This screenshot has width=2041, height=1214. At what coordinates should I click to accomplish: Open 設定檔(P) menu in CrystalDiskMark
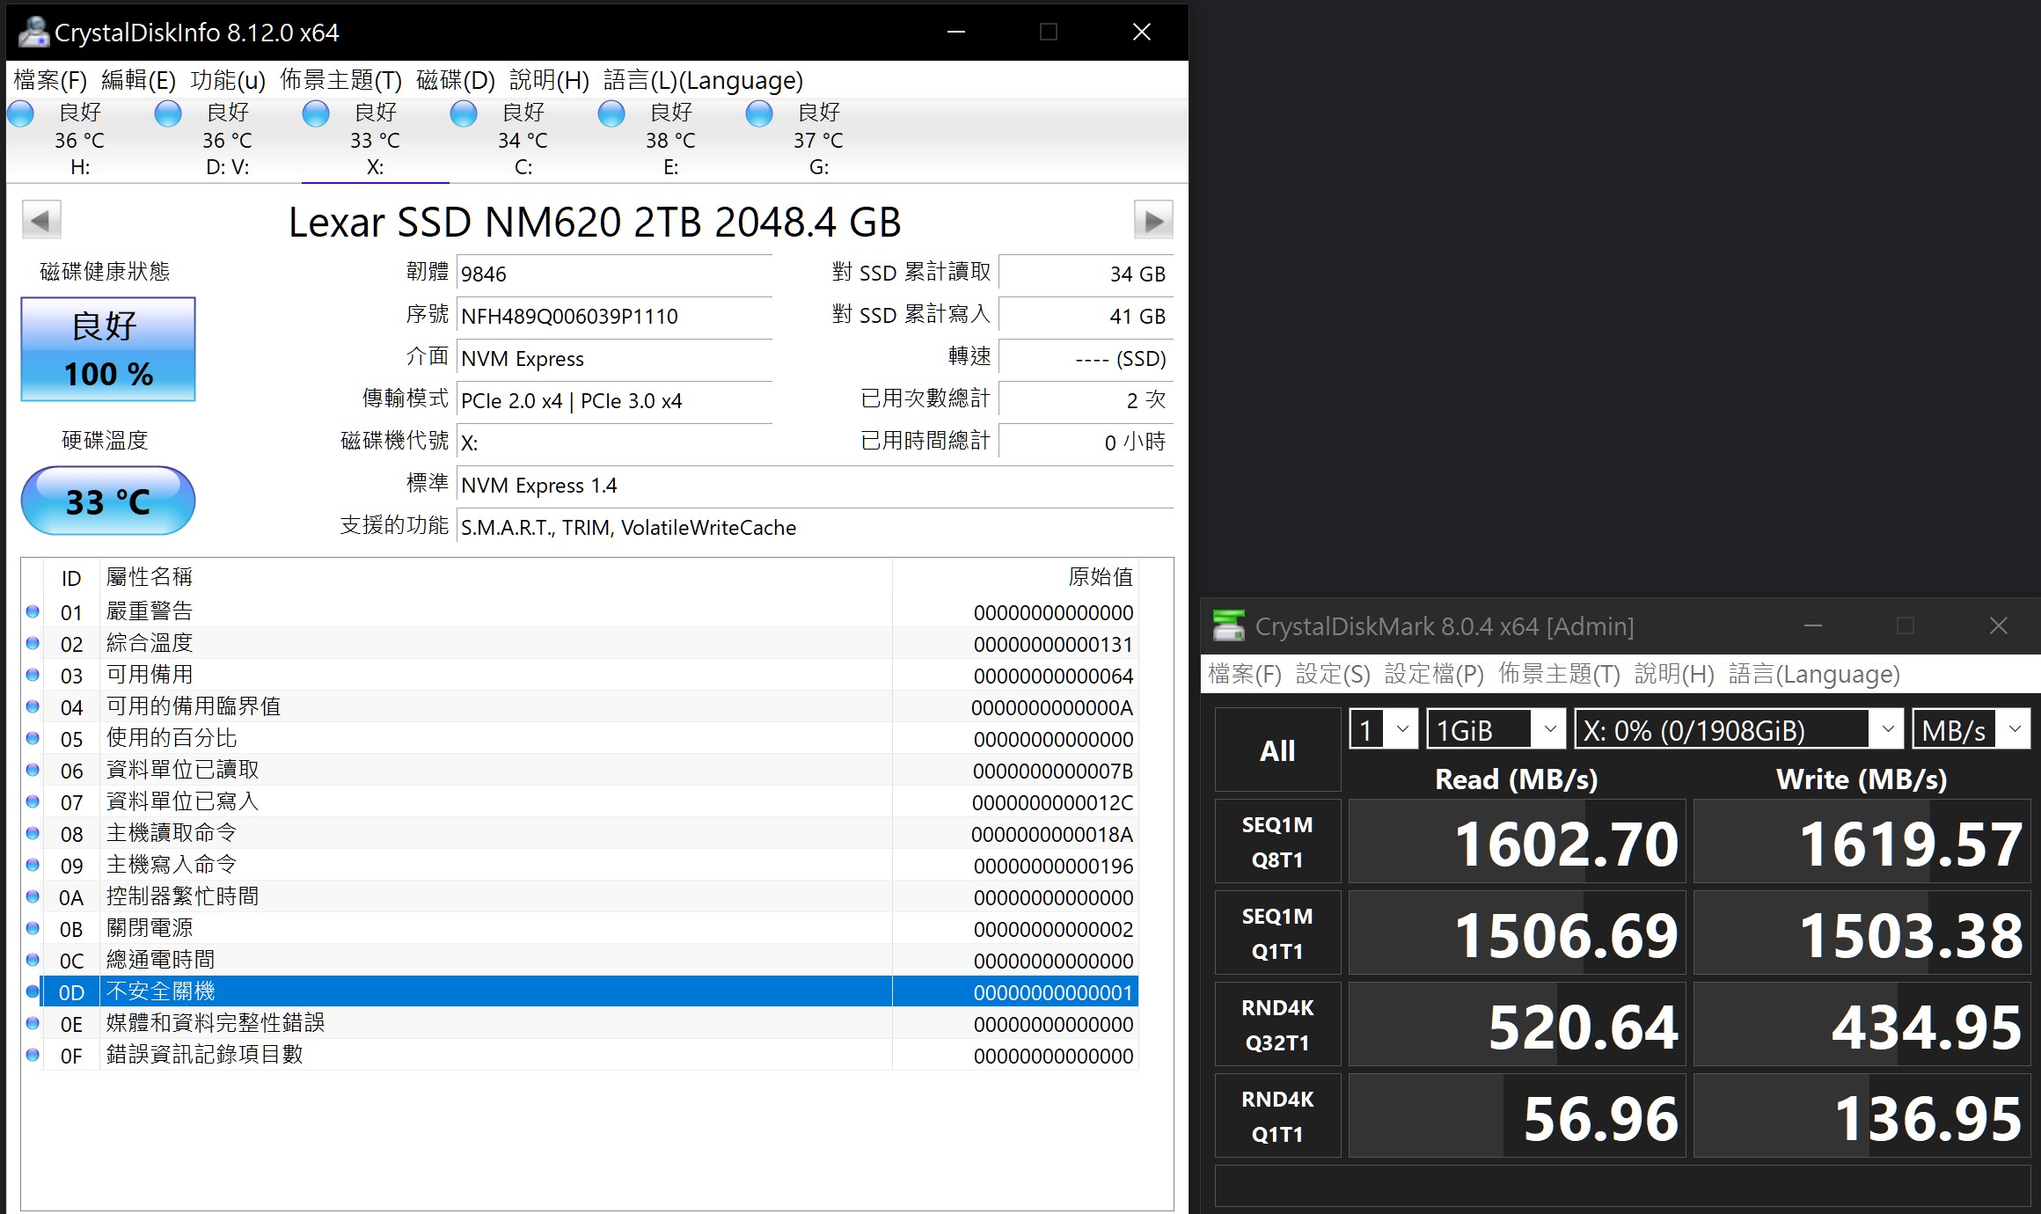(x=1434, y=674)
